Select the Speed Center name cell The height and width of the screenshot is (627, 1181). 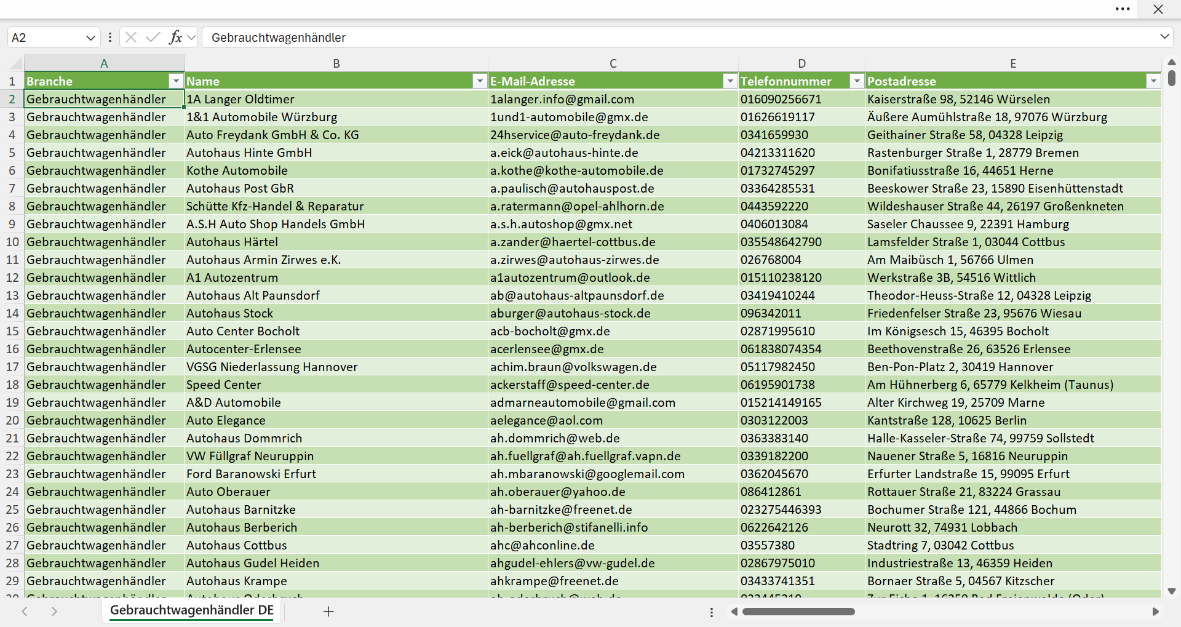pyautogui.click(x=336, y=385)
